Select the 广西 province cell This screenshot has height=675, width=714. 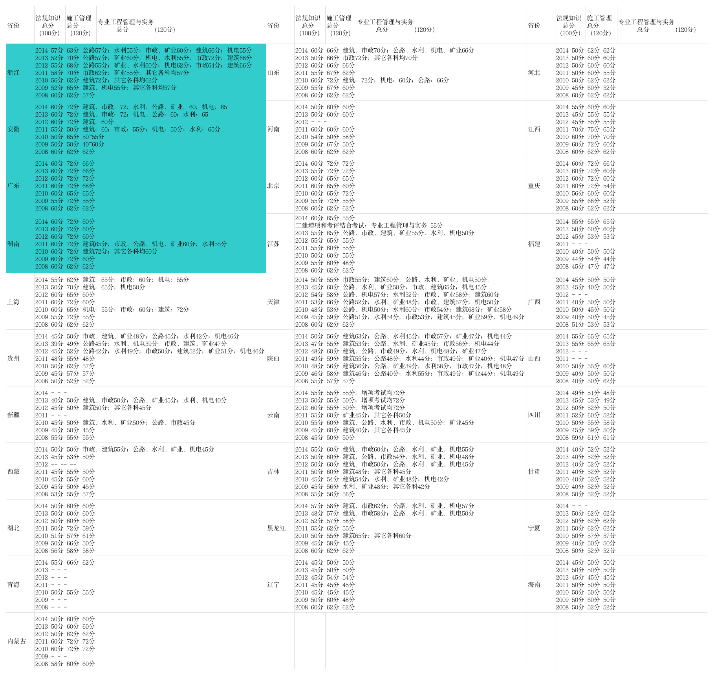pos(541,302)
